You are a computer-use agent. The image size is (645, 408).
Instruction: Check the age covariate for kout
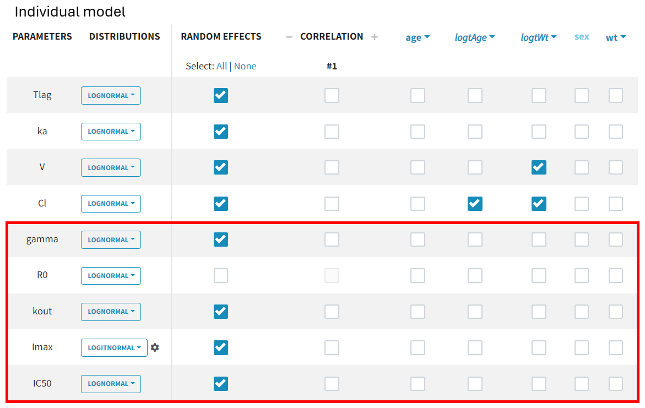pos(418,312)
